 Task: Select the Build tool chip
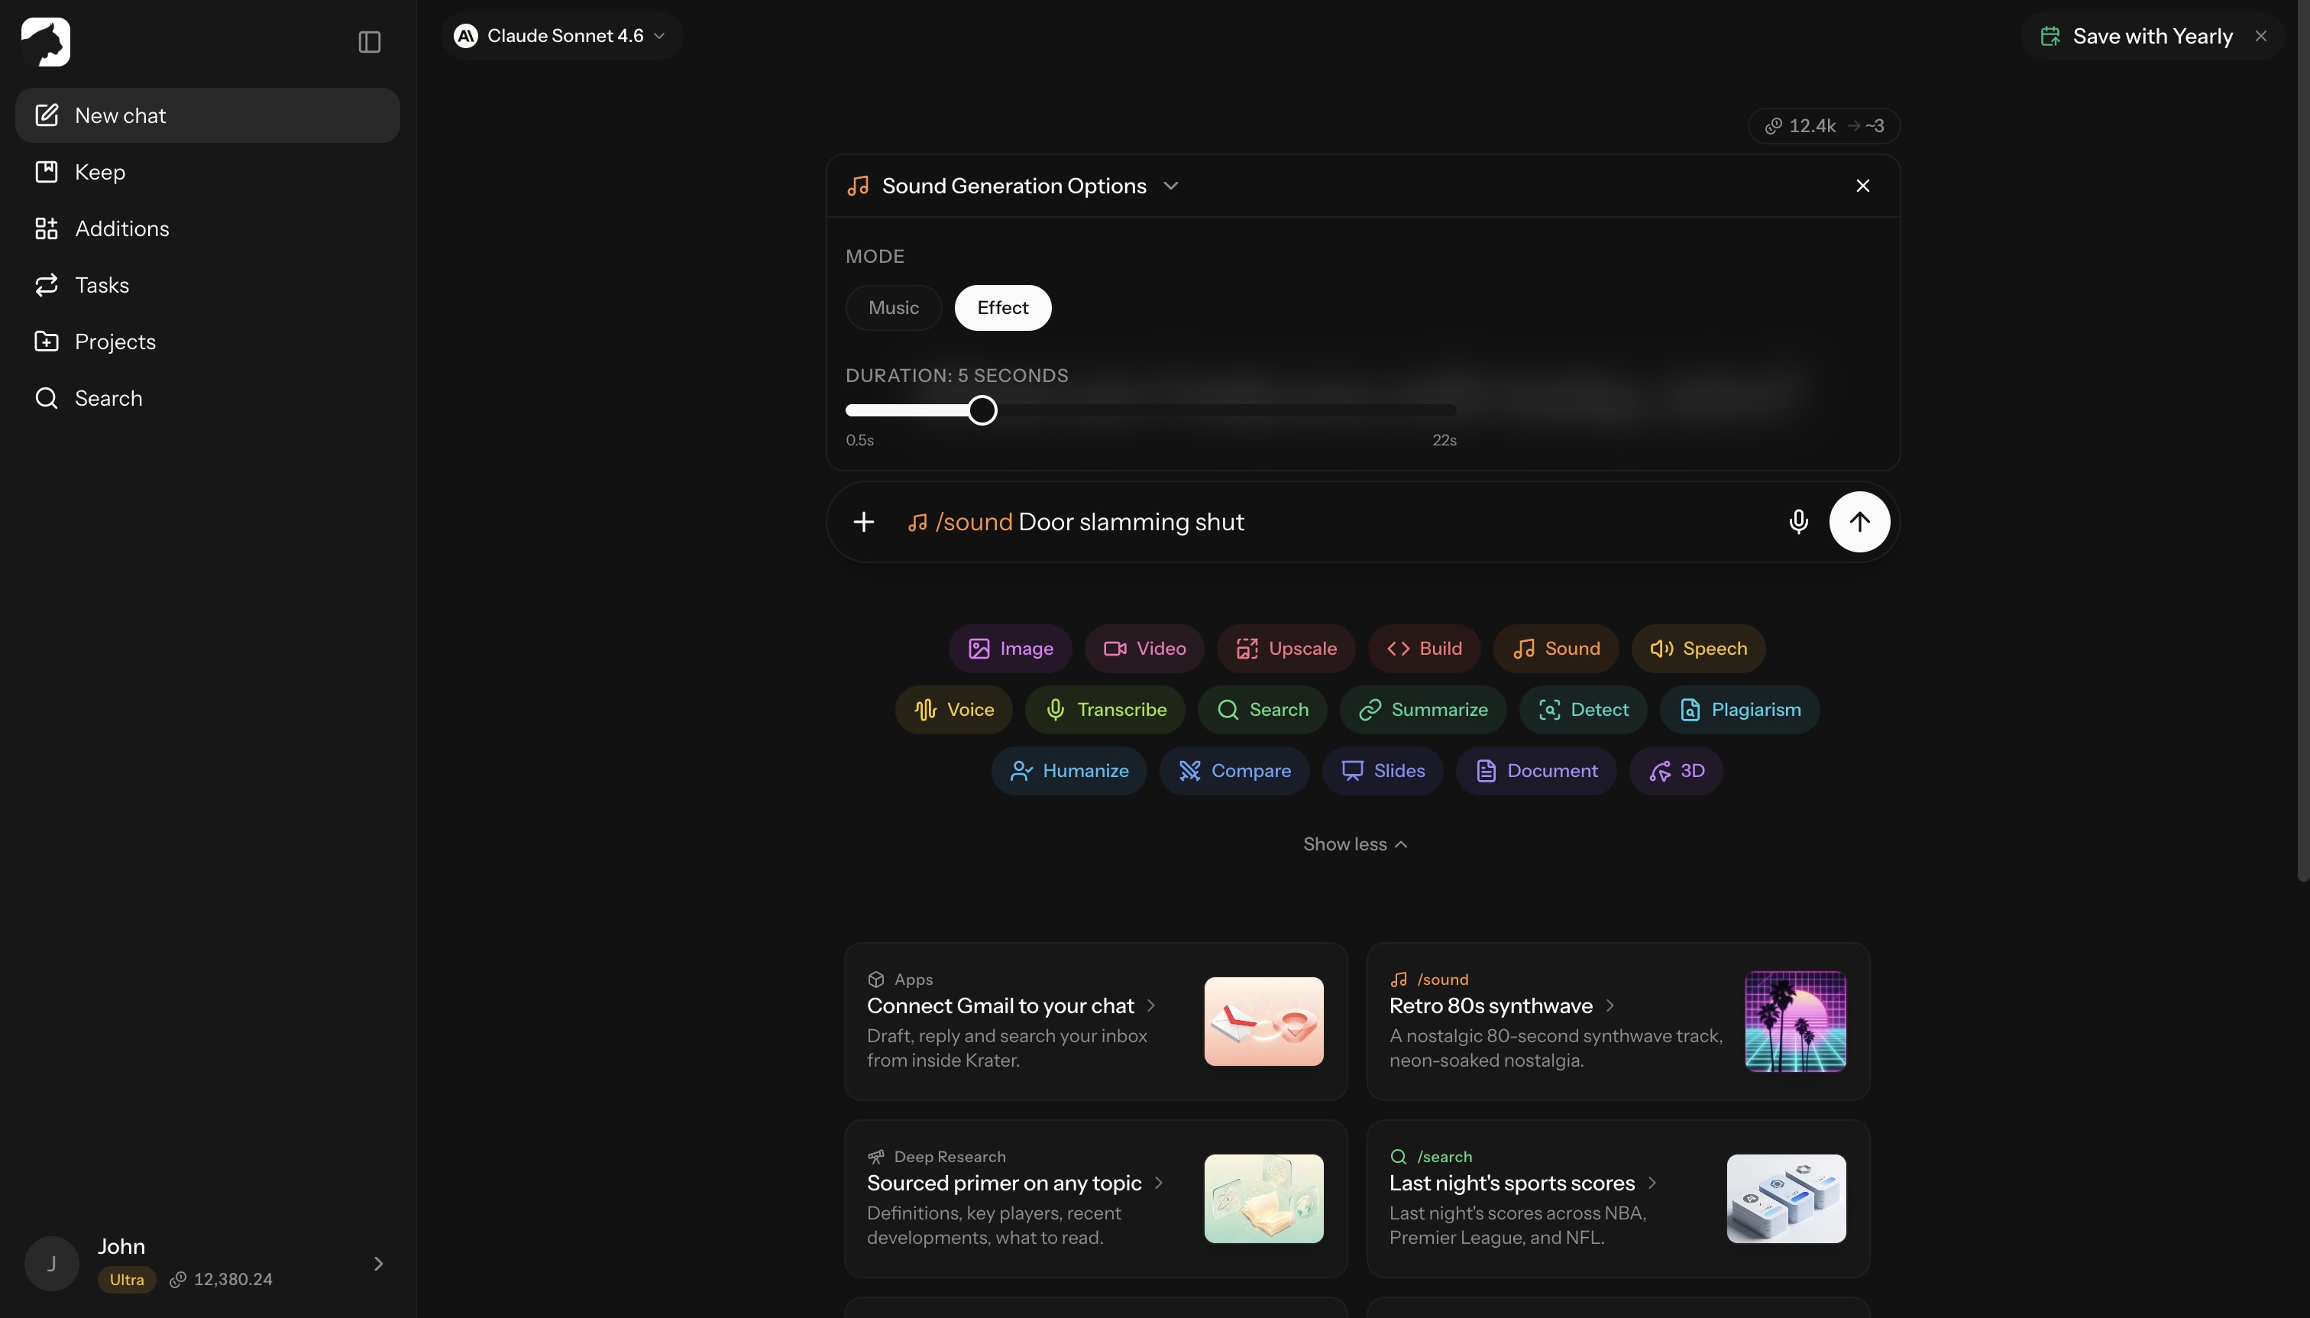pyautogui.click(x=1424, y=648)
